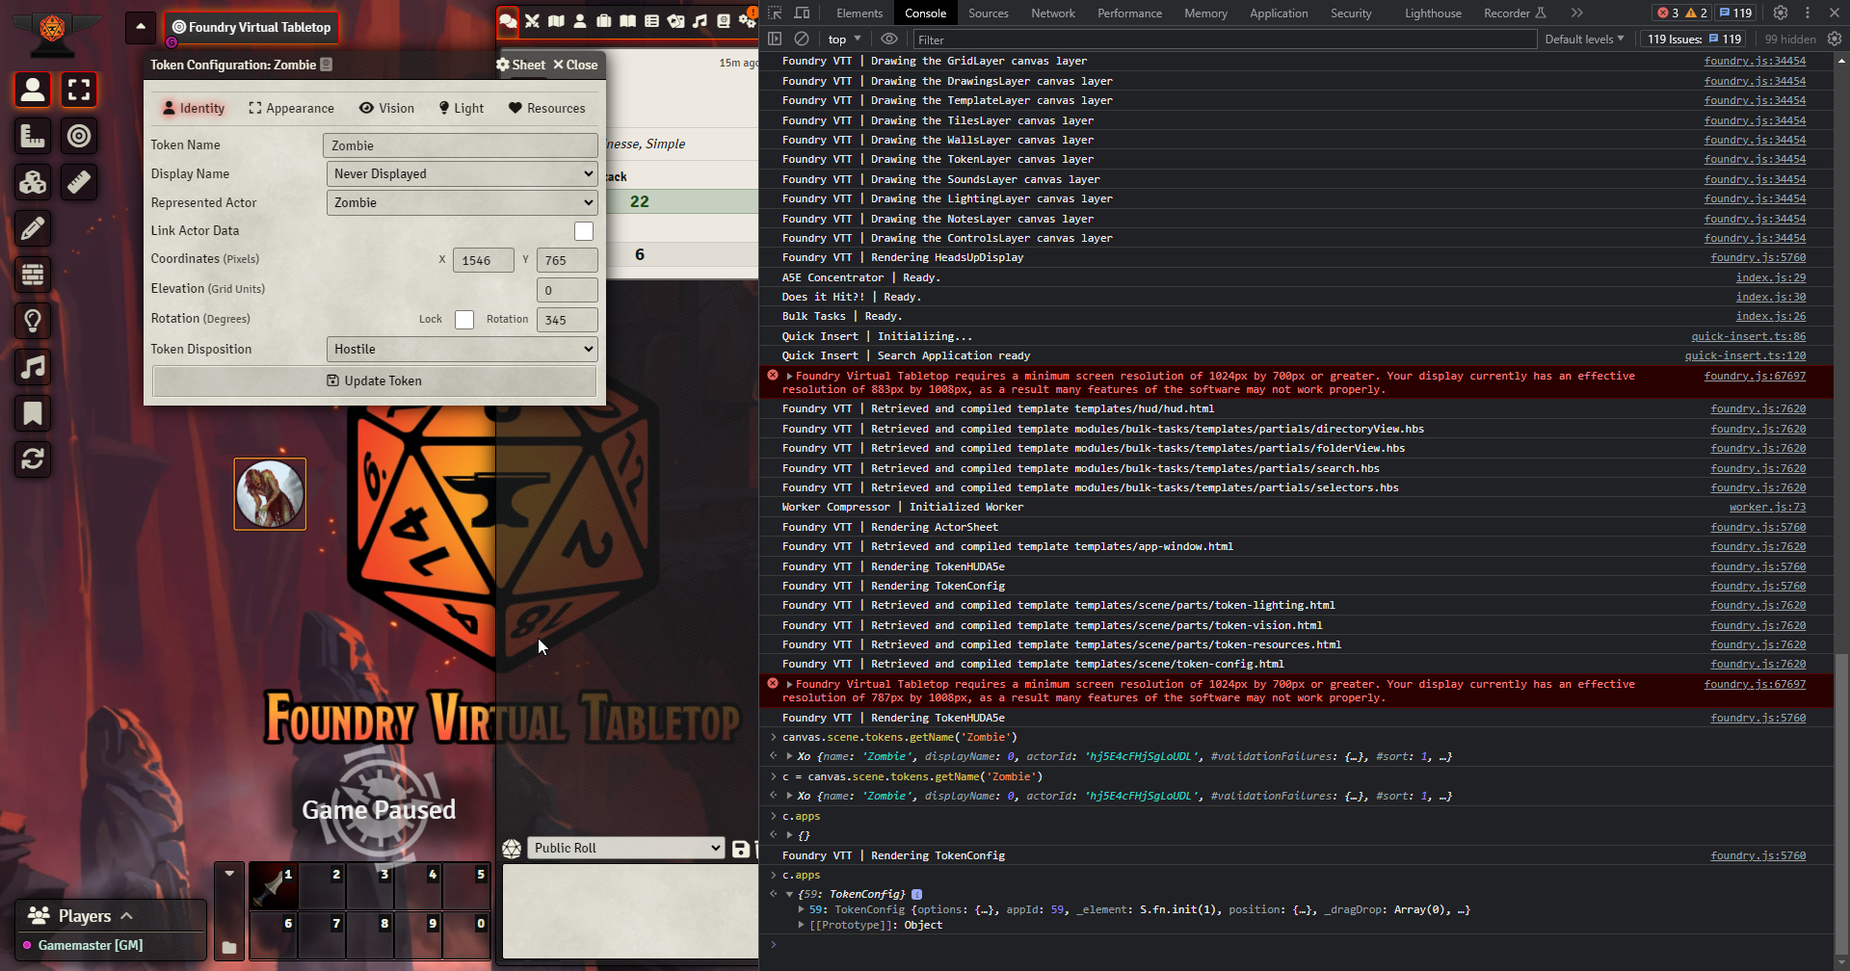Click the Update Token button
1850x971 pixels.
click(374, 381)
